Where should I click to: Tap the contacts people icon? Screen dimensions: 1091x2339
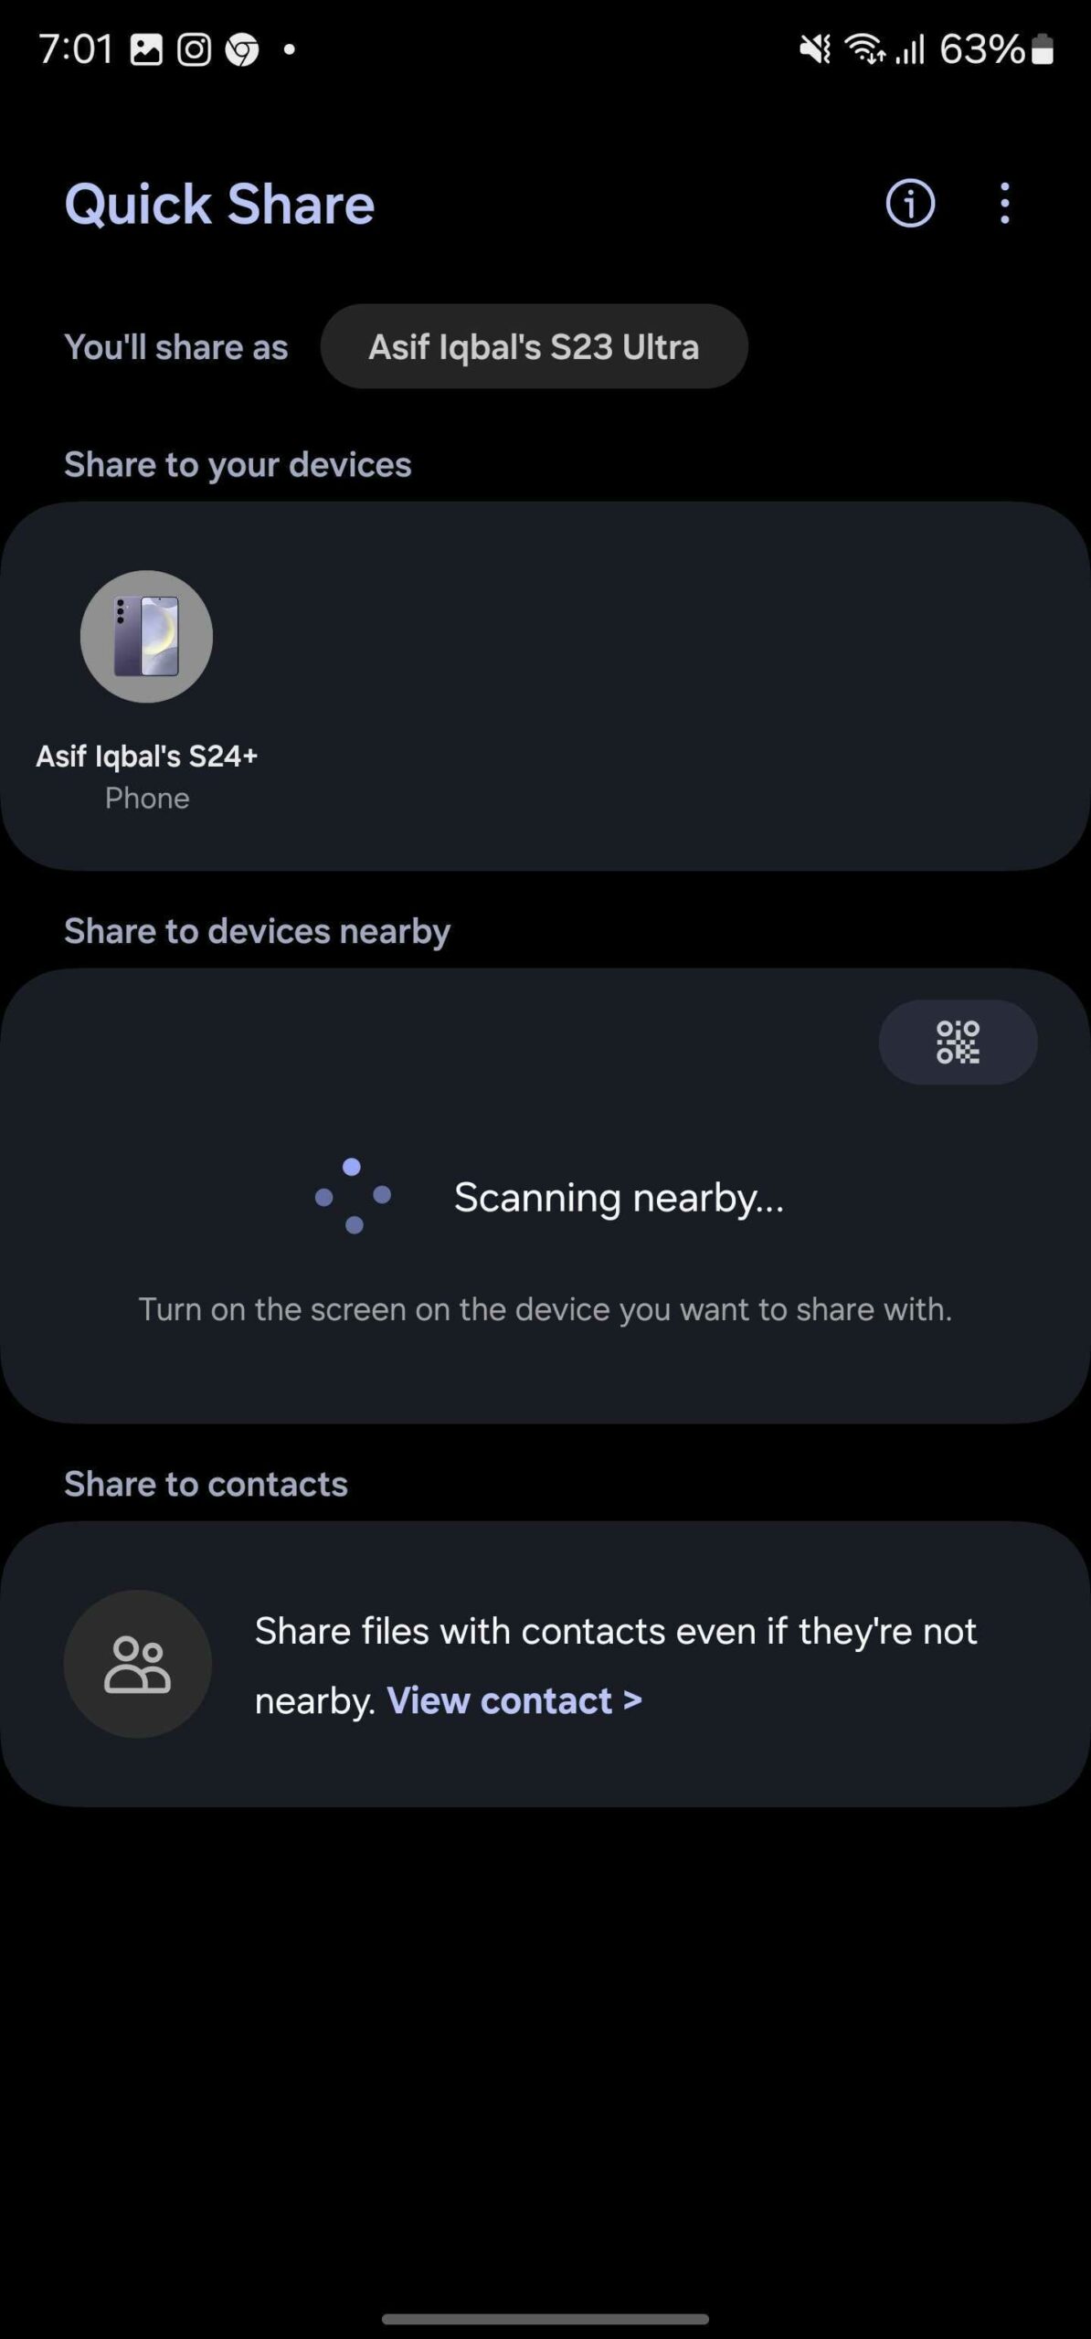pos(138,1664)
